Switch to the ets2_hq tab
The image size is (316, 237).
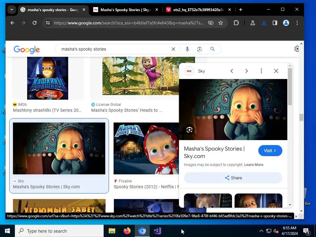pos(198,10)
